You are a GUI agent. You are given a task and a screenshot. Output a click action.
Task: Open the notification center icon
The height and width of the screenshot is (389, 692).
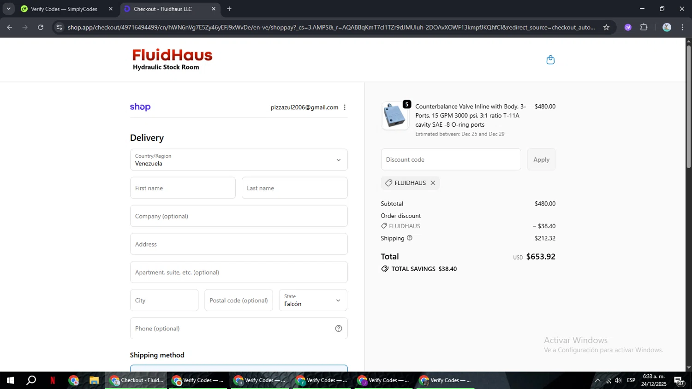point(680,381)
